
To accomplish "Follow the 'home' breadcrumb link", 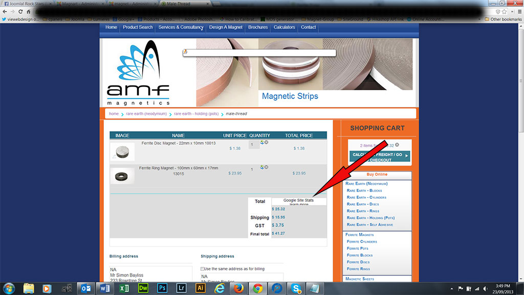I will click(114, 114).
